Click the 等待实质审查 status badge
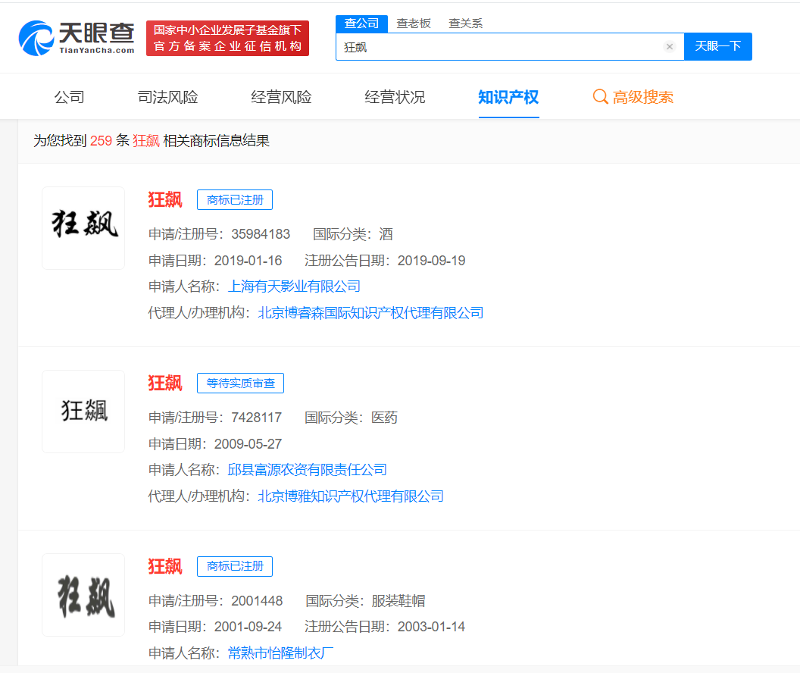Screen dimensions: 800x673 [240, 383]
